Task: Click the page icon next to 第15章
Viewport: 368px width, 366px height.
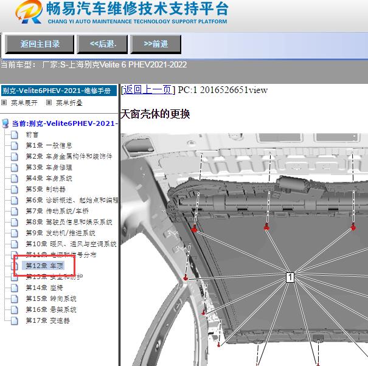Action: tap(15, 299)
